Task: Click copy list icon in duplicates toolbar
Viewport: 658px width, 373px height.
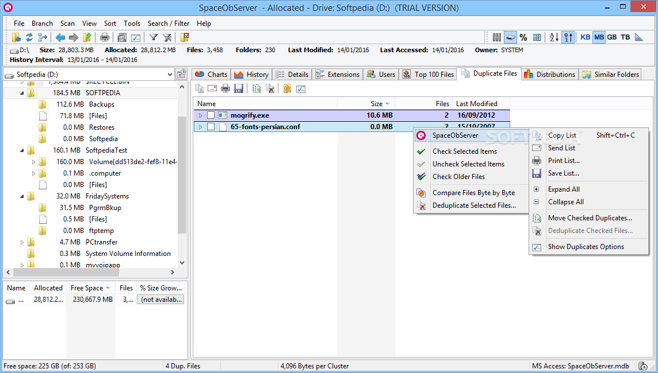Action: pyautogui.click(x=200, y=89)
